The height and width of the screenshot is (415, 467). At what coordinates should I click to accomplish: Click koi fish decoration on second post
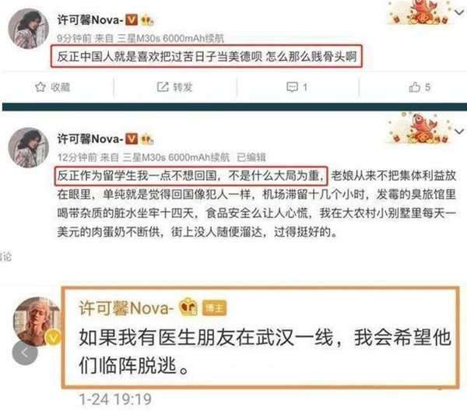[x=420, y=128]
